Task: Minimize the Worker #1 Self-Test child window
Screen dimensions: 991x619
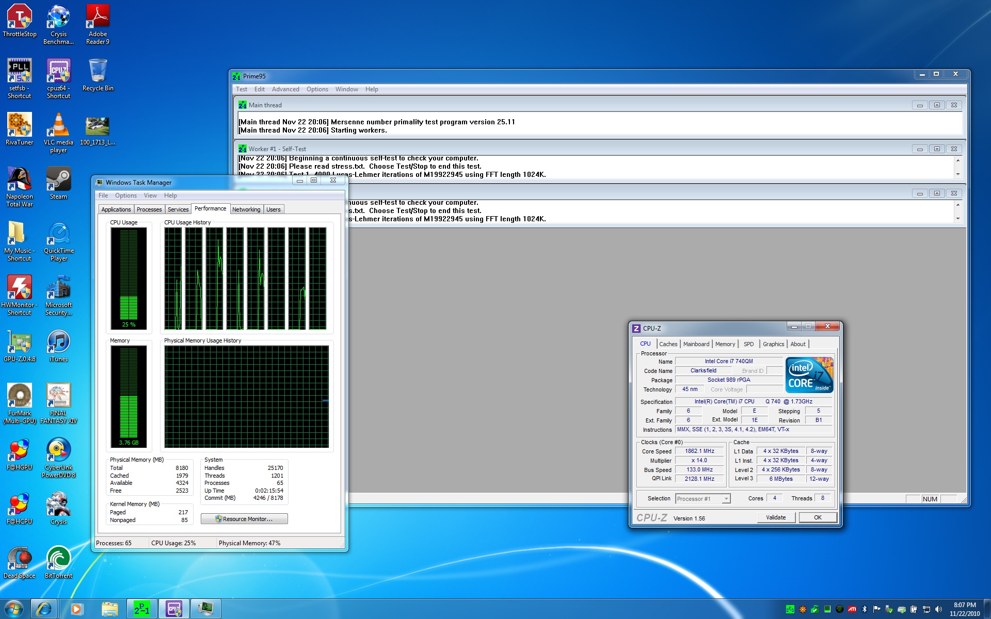Action: (919, 149)
